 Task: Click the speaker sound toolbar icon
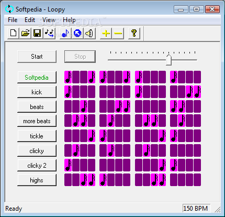89,33
